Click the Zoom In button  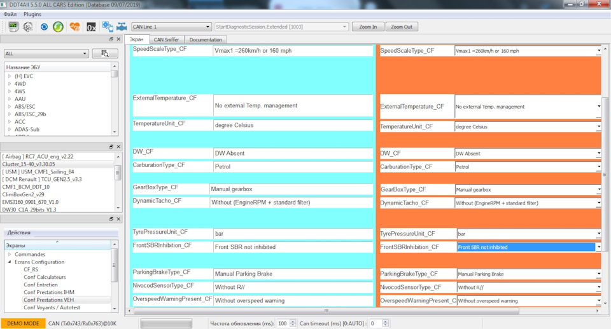point(368,27)
